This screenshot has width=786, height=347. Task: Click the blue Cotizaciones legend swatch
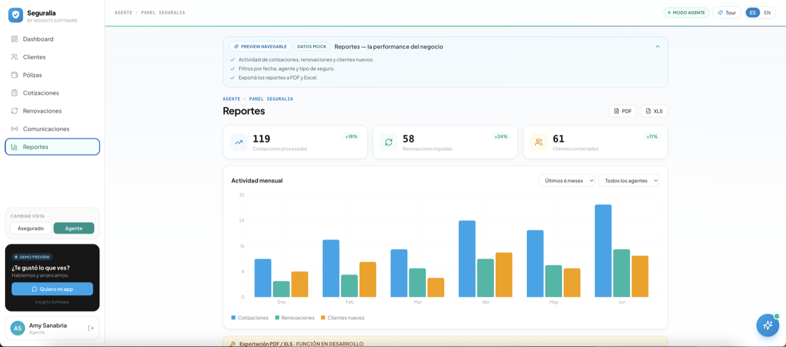tap(234, 318)
